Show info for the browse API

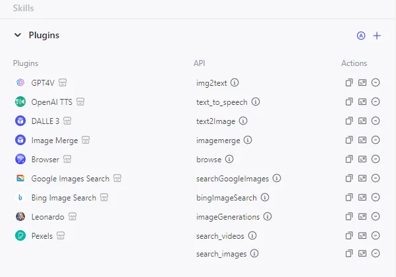tap(229, 159)
